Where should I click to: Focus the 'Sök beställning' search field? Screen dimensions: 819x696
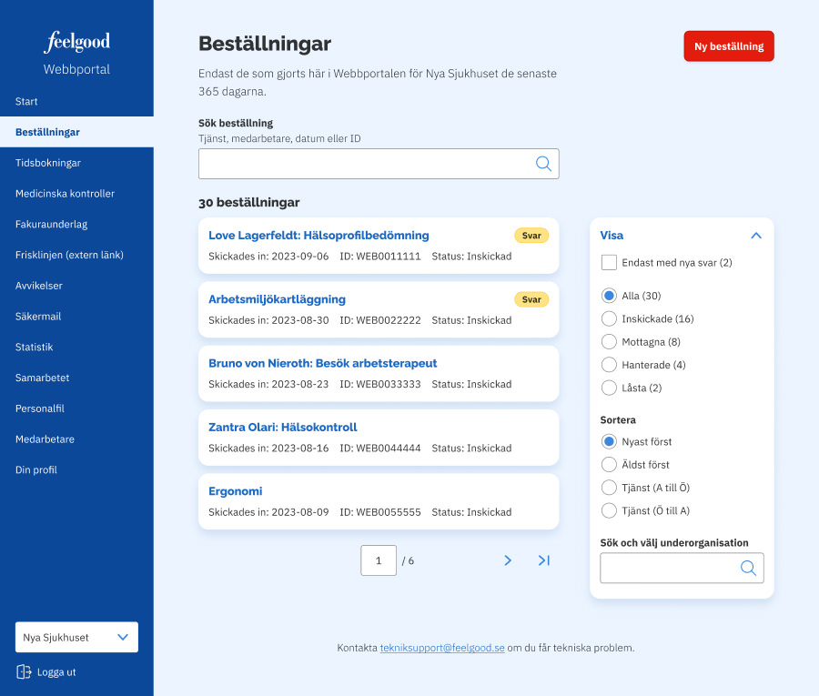click(379, 164)
